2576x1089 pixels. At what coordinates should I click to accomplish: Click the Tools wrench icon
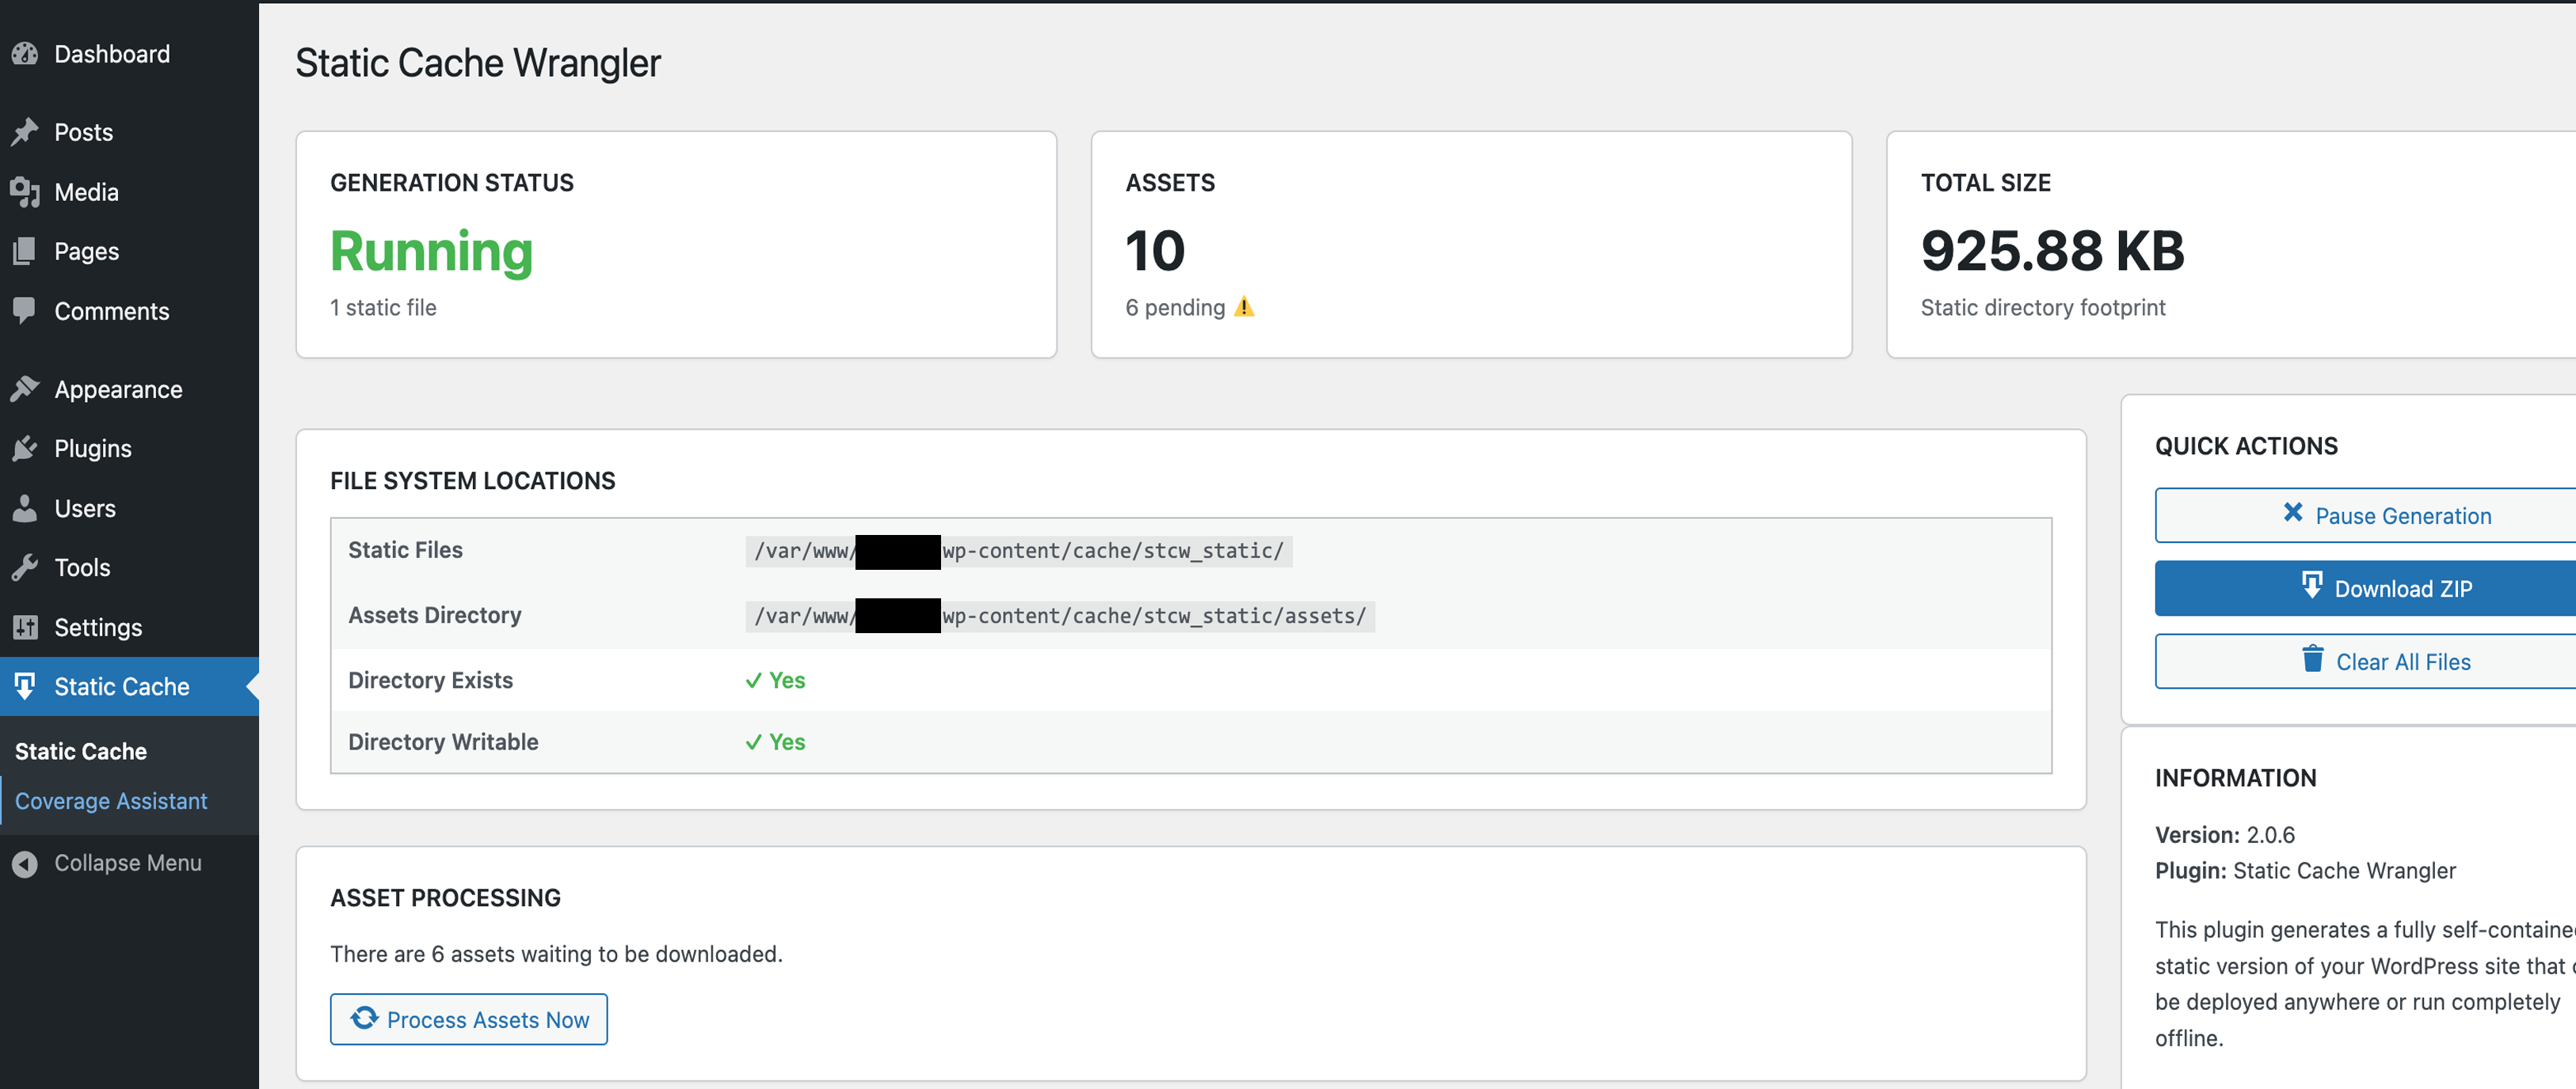click(x=25, y=567)
